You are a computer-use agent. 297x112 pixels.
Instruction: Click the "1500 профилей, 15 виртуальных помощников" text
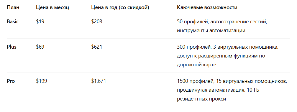[x=232, y=81]
